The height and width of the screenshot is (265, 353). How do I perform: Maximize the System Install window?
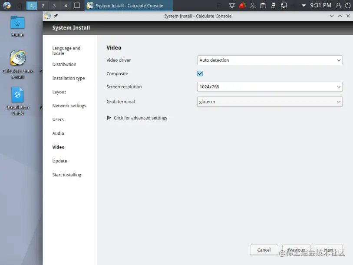point(340,16)
